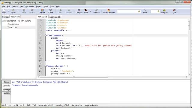Compile the current file

pos(79,11)
